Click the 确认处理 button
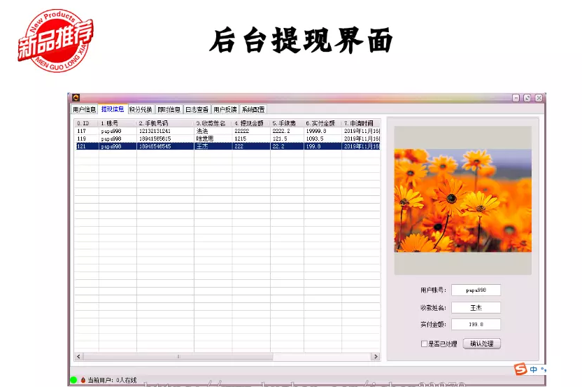The image size is (582, 387). [x=482, y=344]
